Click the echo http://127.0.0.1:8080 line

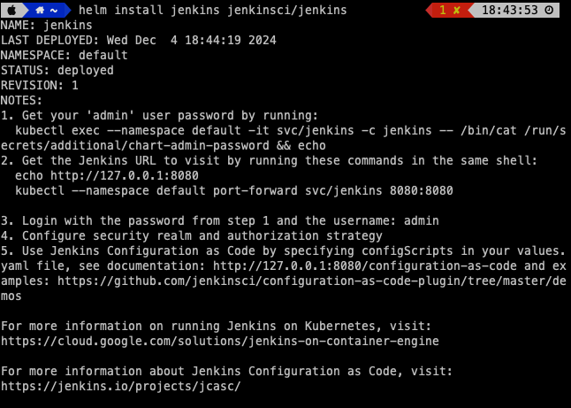click(x=107, y=176)
